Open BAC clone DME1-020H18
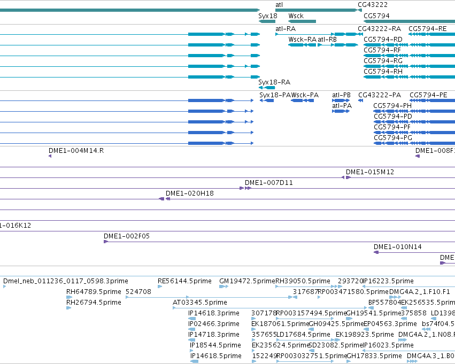The image size is (455, 364). (189, 193)
